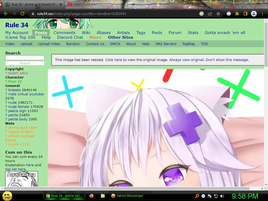Focus the Search text field
This screenshot has width=268, height=201.
25,58
